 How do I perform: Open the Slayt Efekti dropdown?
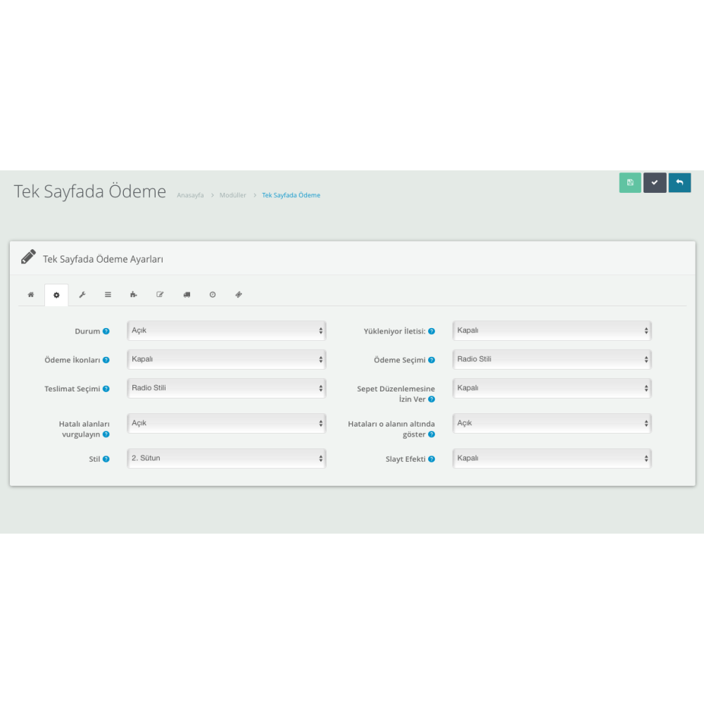(552, 458)
